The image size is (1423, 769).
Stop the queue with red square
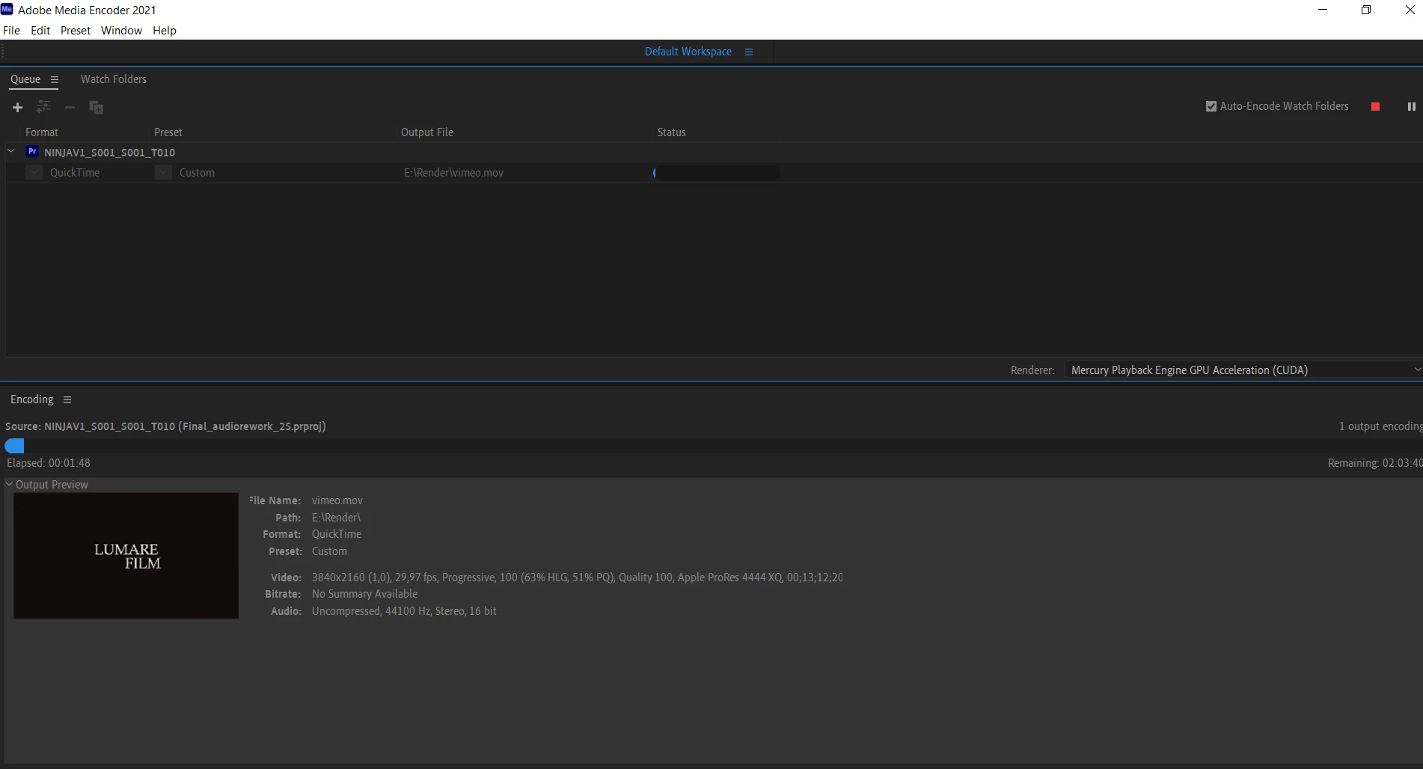[1375, 107]
